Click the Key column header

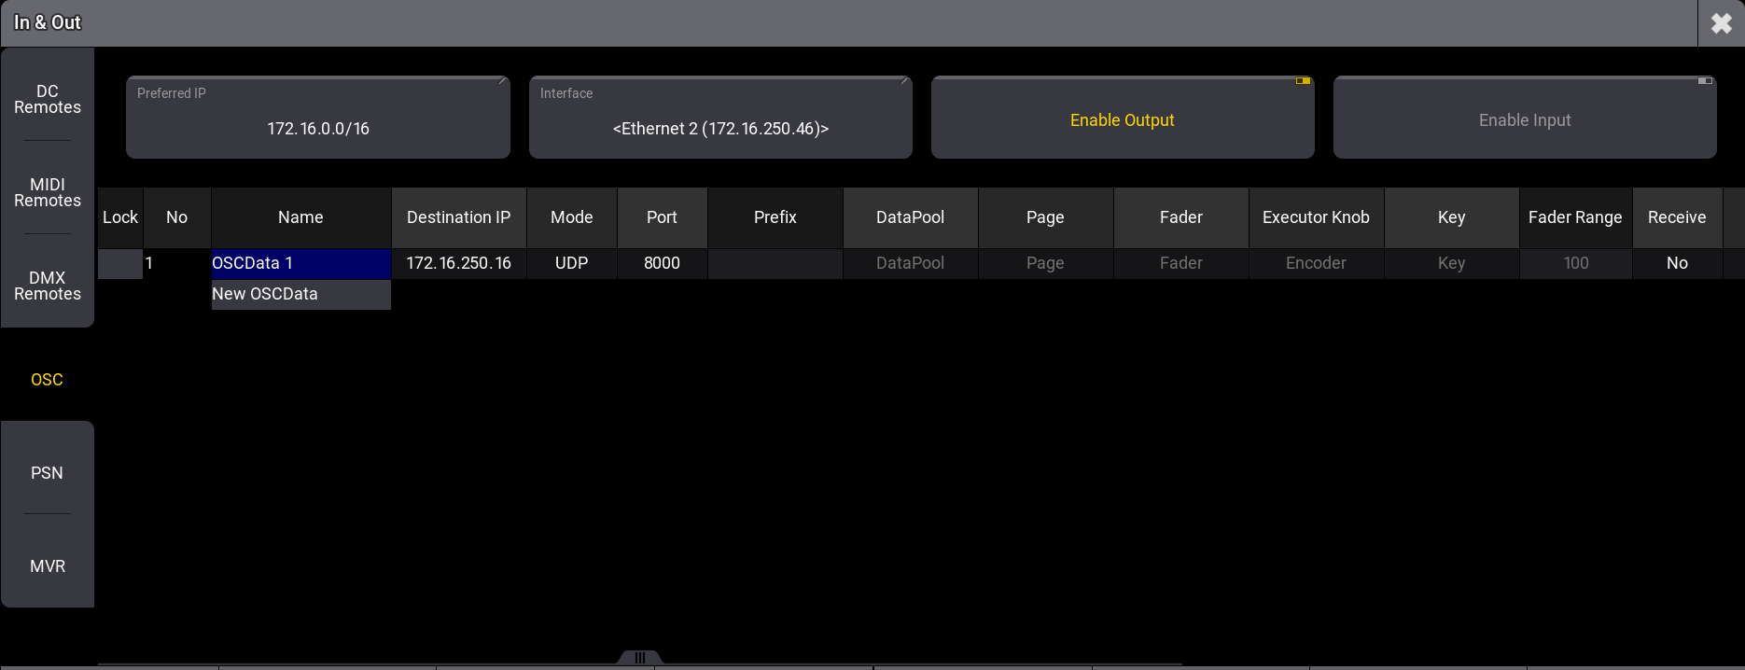point(1452,217)
